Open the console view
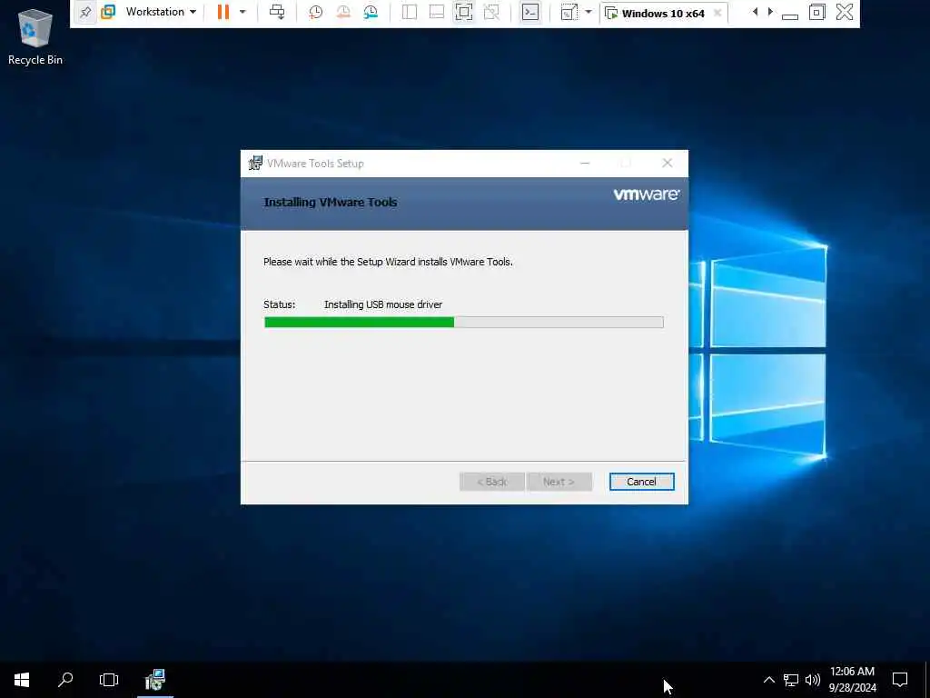The width and height of the screenshot is (930, 698). click(x=530, y=12)
